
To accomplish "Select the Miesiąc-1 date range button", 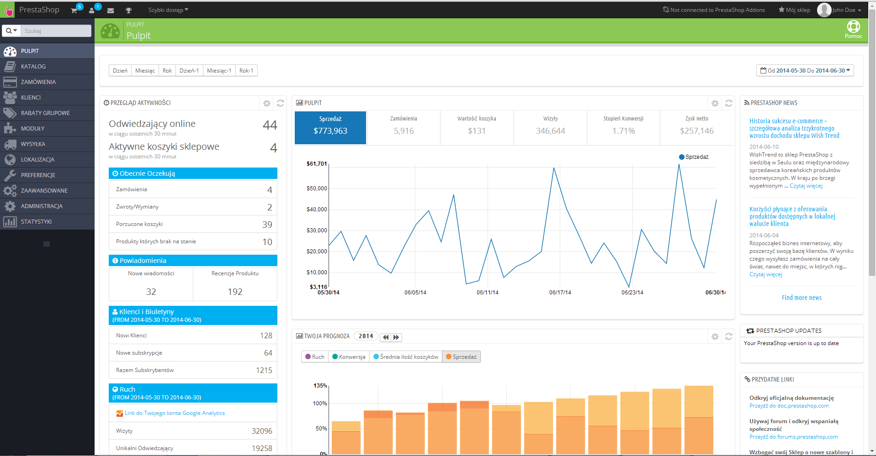I will (219, 71).
